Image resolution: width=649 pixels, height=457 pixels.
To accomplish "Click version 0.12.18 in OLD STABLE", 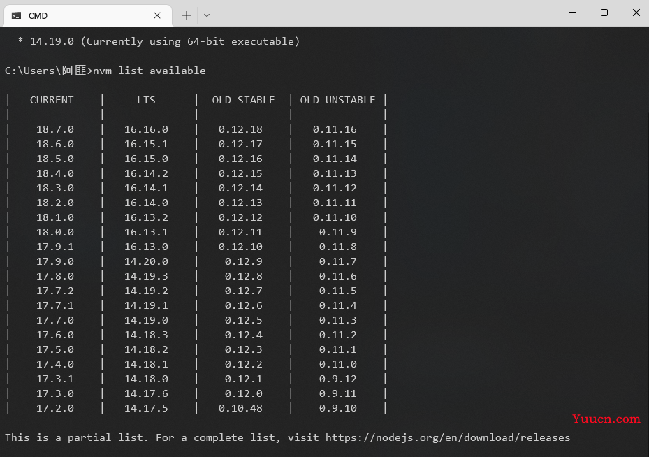I will tap(240, 129).
